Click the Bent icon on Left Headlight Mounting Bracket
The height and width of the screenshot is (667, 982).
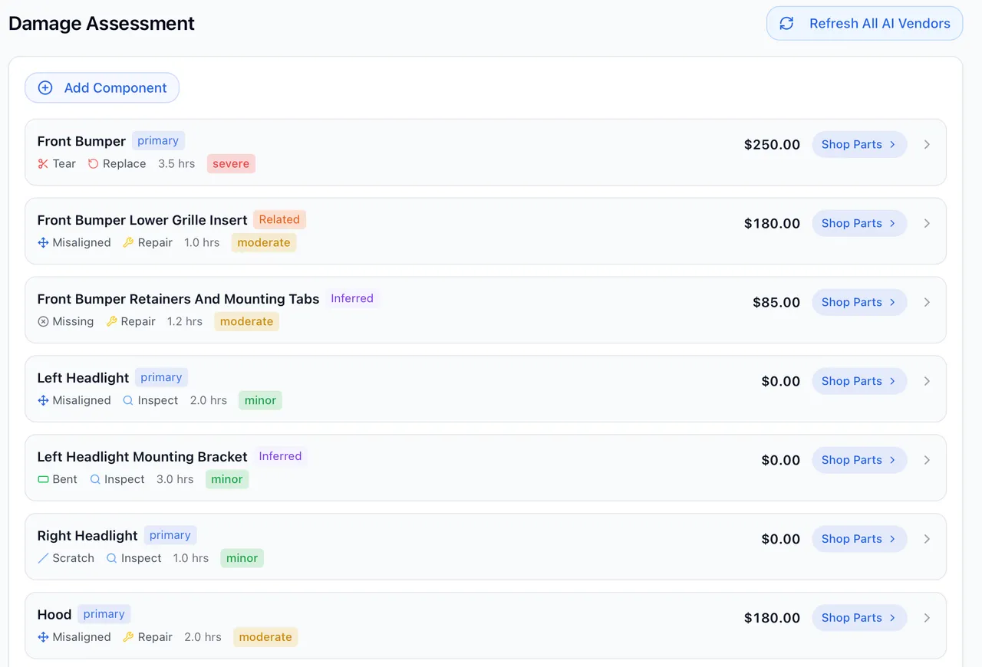43,480
